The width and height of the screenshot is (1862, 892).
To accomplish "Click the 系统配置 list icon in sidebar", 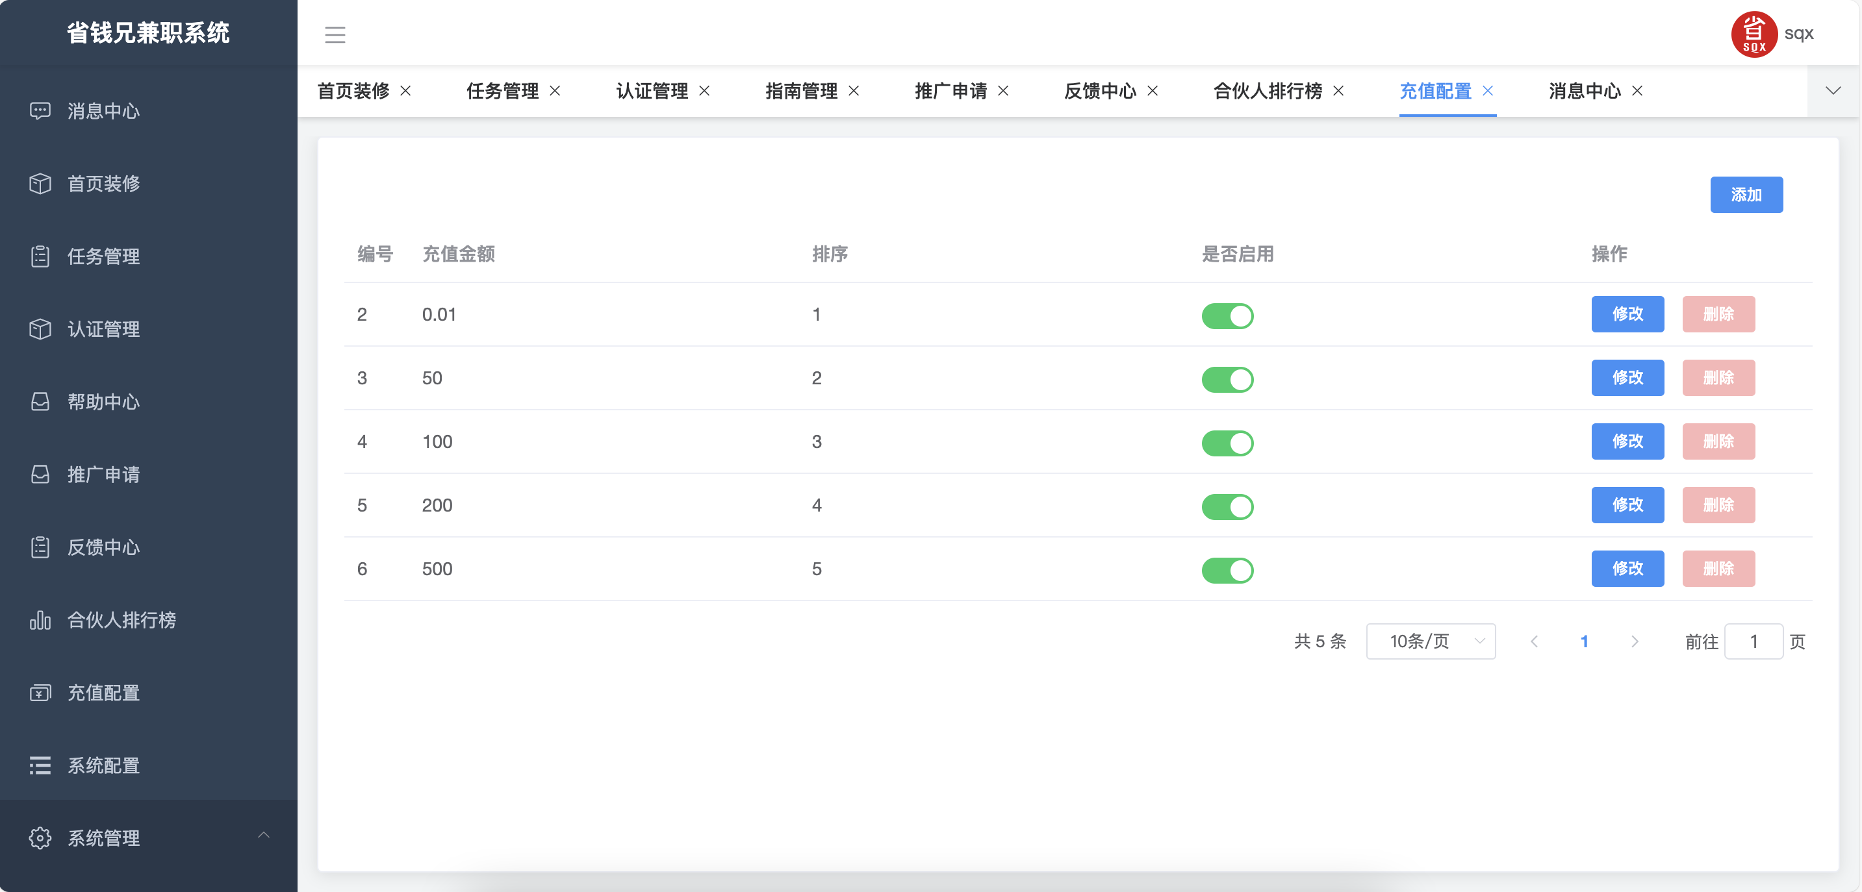I will click(x=40, y=765).
